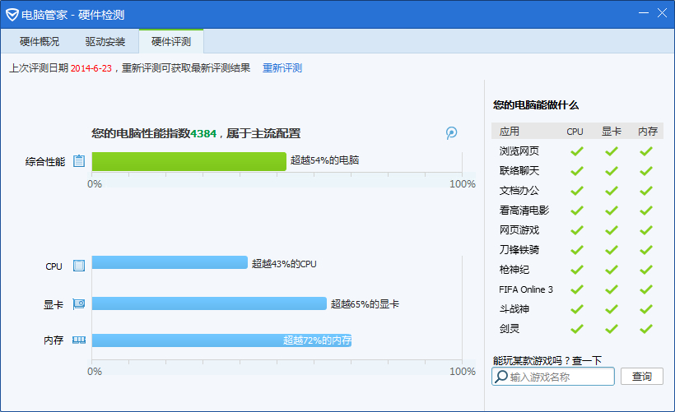Click the 超越54%的电脑 label
This screenshot has width=675, height=412.
point(324,160)
